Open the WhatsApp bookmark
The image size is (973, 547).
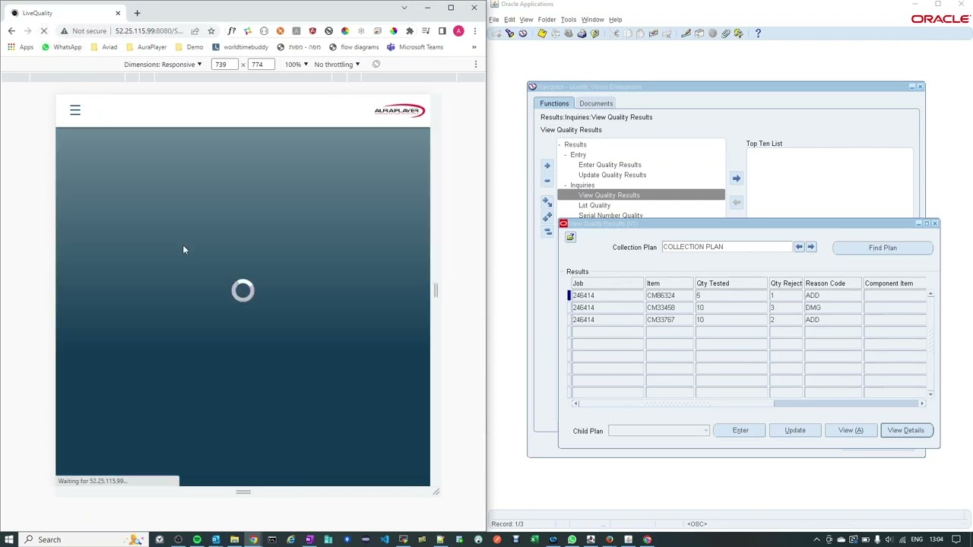click(62, 47)
